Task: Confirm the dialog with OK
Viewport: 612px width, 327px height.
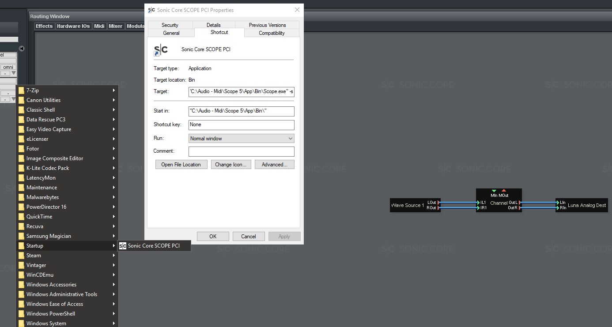Action: click(213, 237)
